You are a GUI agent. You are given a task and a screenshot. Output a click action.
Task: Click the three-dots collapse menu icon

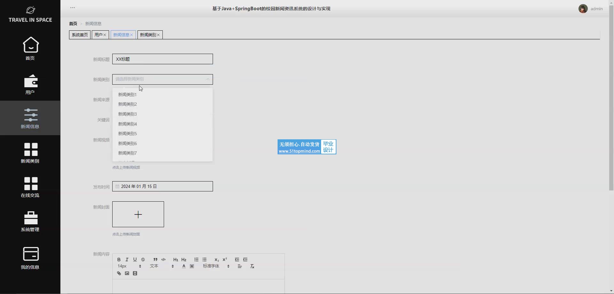pyautogui.click(x=73, y=8)
